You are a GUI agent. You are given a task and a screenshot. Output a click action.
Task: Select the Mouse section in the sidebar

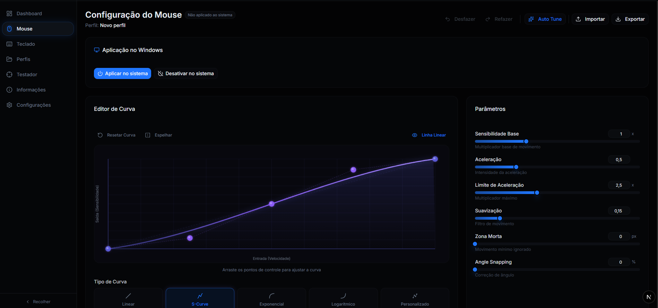[38, 29]
